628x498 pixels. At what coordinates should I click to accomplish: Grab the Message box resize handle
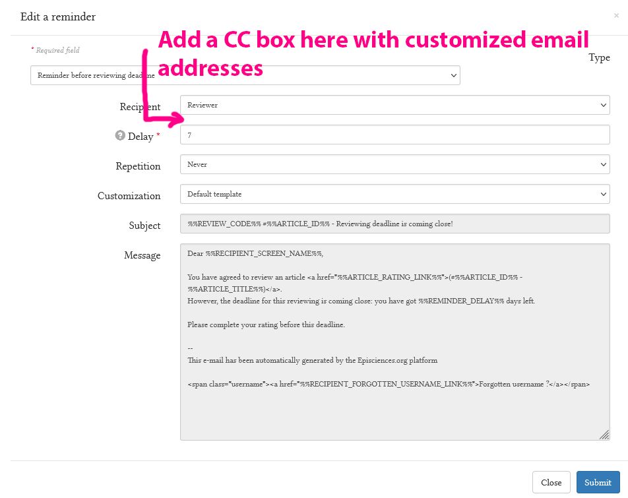604,435
